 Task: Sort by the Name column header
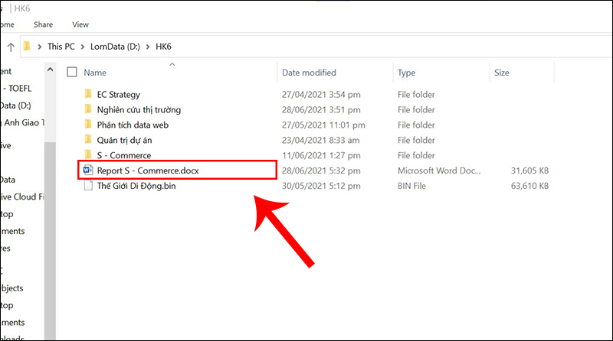(x=95, y=73)
